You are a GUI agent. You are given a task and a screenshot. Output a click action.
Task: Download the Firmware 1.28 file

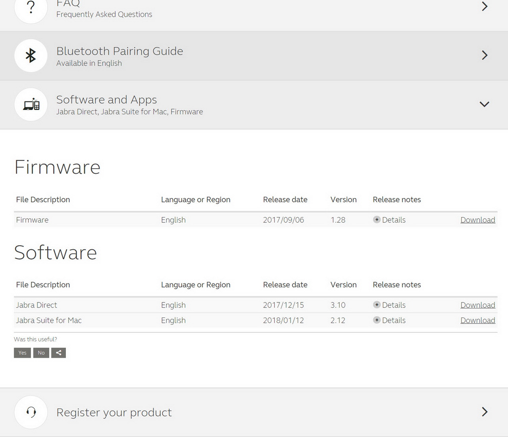(477, 220)
